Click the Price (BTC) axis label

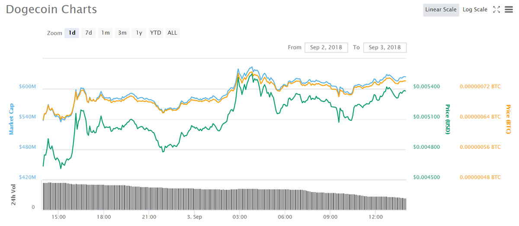[x=508, y=119]
